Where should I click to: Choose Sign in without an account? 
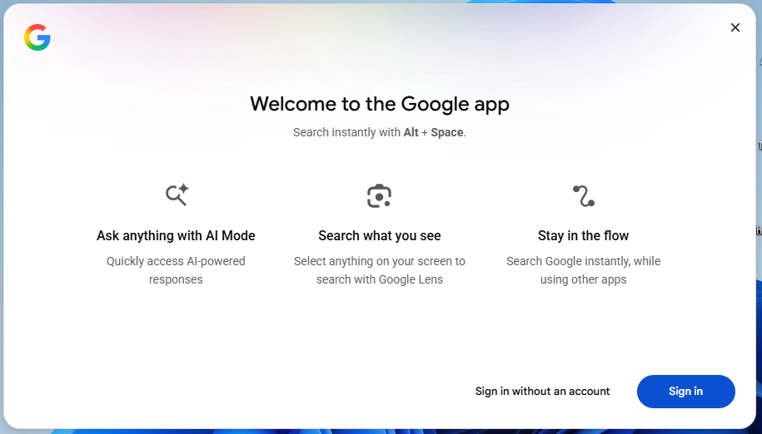pos(542,392)
